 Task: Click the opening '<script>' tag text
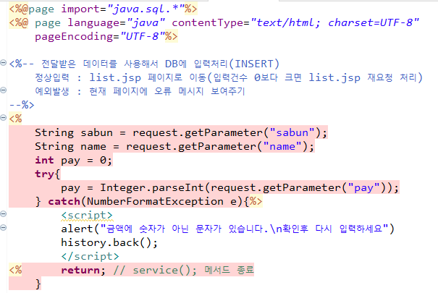(x=87, y=215)
